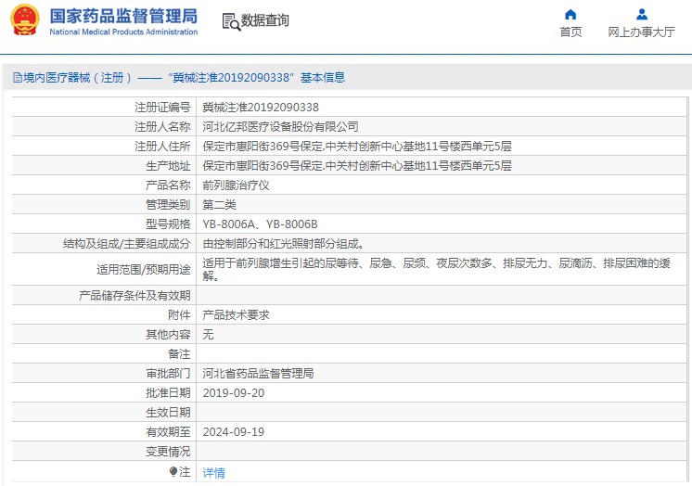This screenshot has height=486, width=692.
Task: Click 产品储存条件及有效期 label
Action: pyautogui.click(x=135, y=295)
